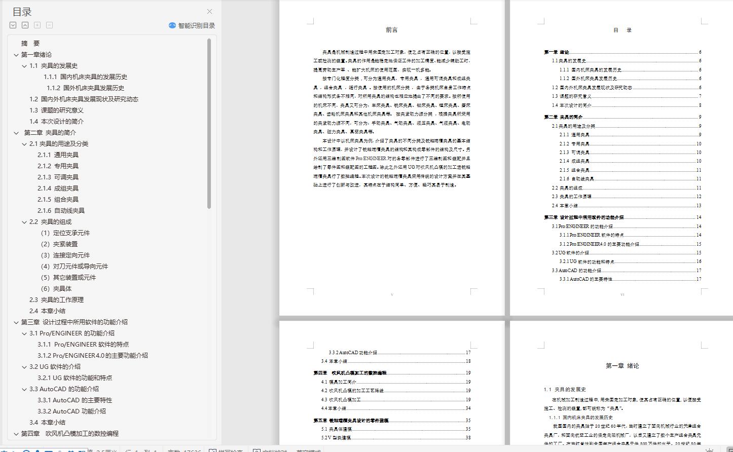This screenshot has height=452, width=733.
Task: Click the expand-all down-chevron icon in 目录 panel
Action: coord(13,25)
